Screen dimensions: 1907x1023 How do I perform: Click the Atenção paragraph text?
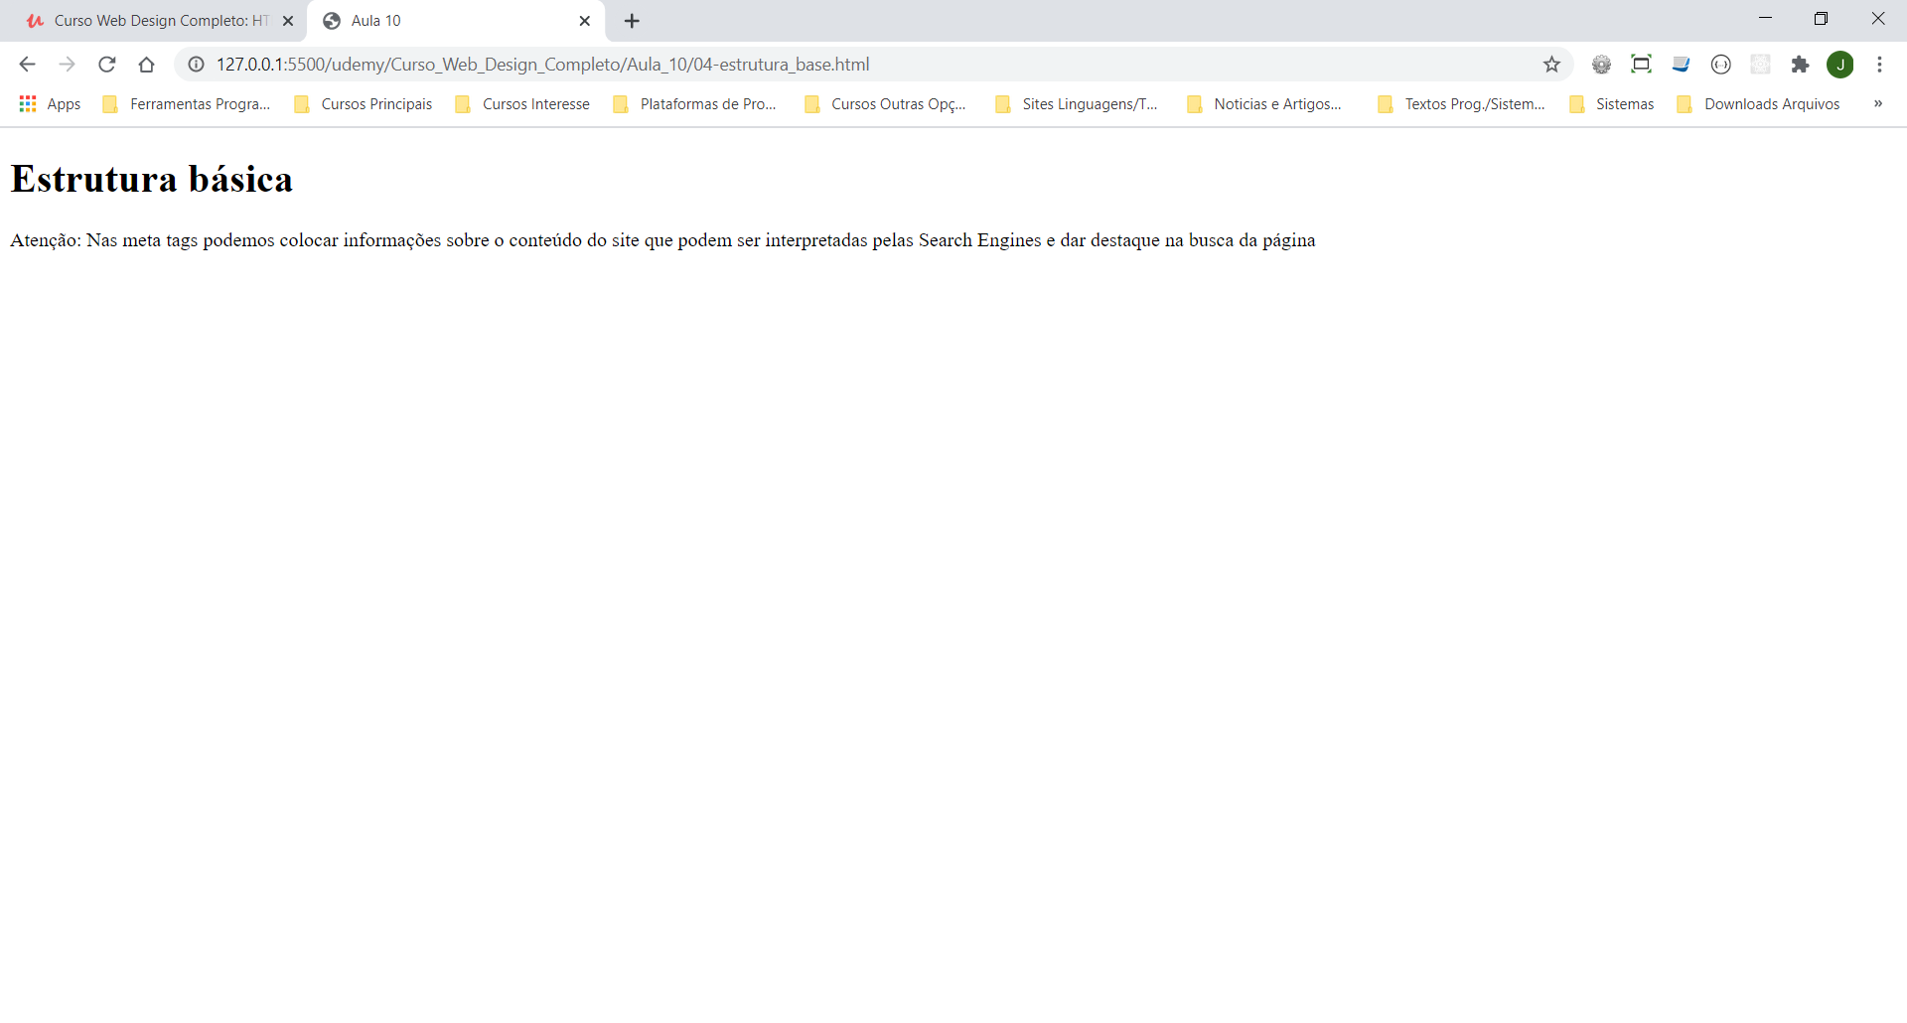(662, 240)
